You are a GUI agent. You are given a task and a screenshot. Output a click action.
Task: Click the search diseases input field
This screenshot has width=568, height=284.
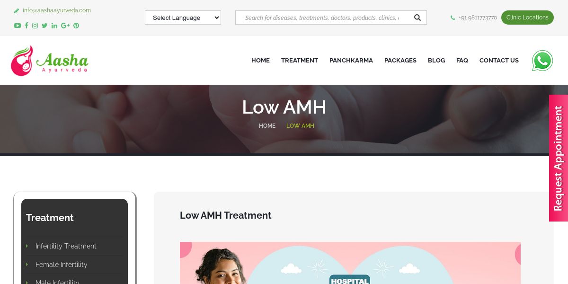[322, 18]
